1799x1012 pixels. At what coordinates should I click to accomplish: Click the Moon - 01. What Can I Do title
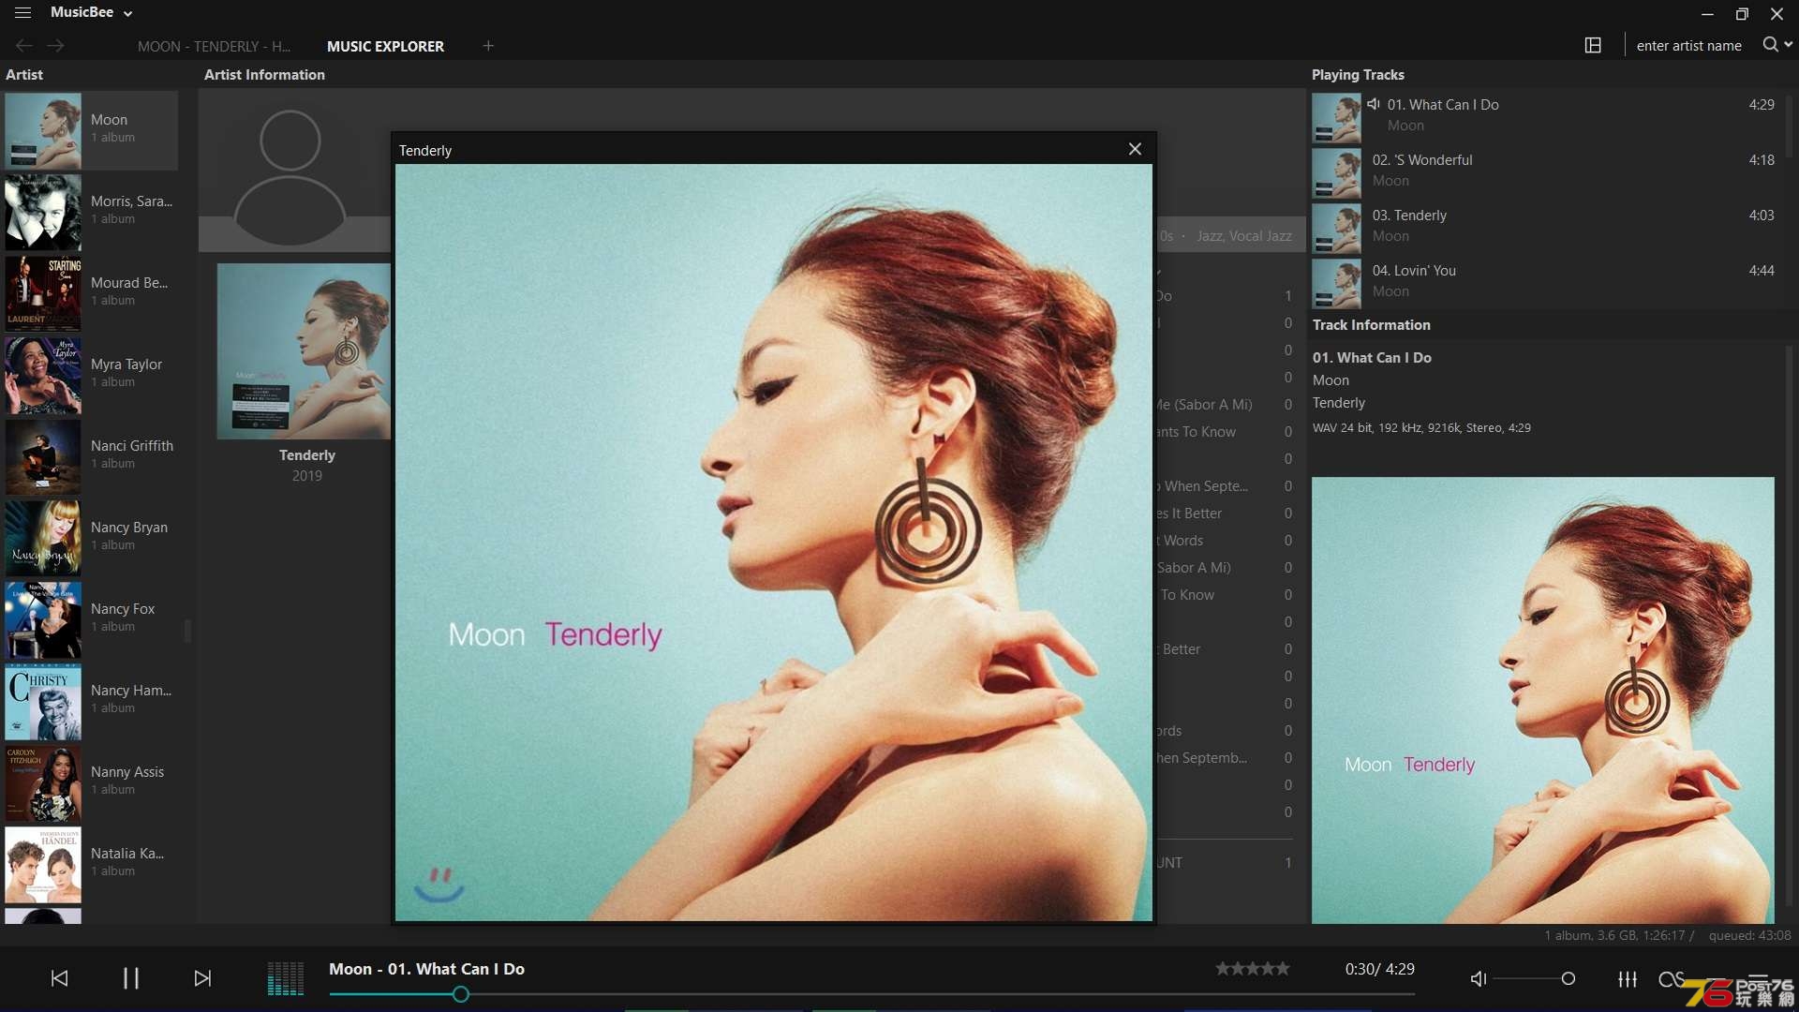pyautogui.click(x=426, y=969)
